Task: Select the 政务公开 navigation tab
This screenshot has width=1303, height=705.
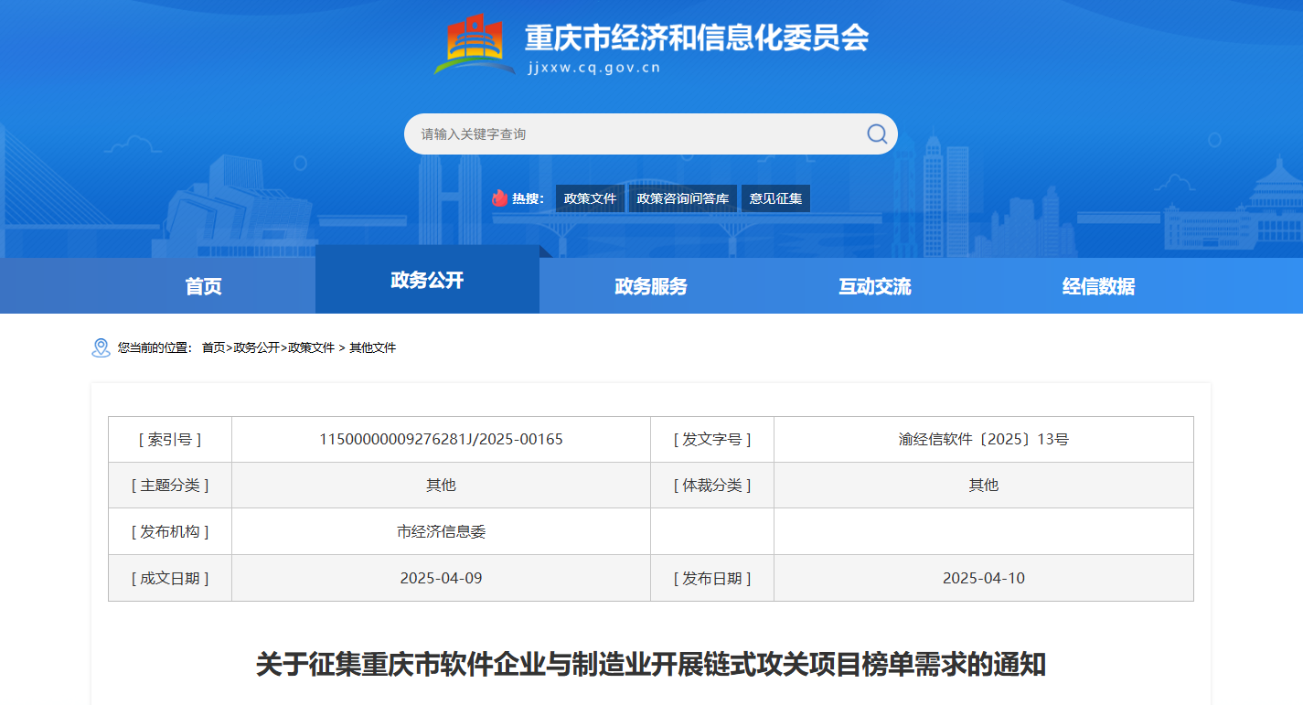Action: tap(427, 280)
